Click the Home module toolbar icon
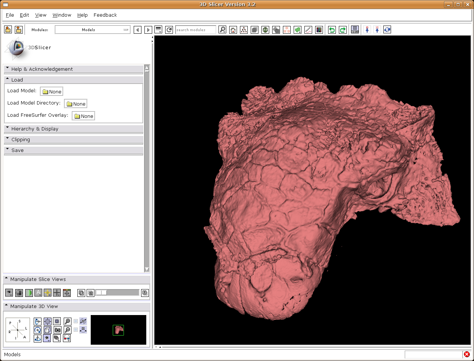Viewport: 474px width, 361px height. (x=233, y=30)
